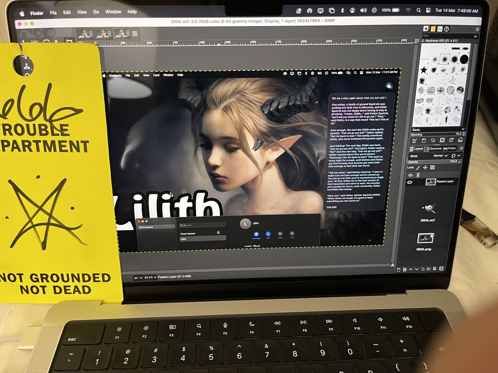Image resolution: width=498 pixels, height=373 pixels.
Task: Open the volume control in menu bar
Action: point(364,10)
